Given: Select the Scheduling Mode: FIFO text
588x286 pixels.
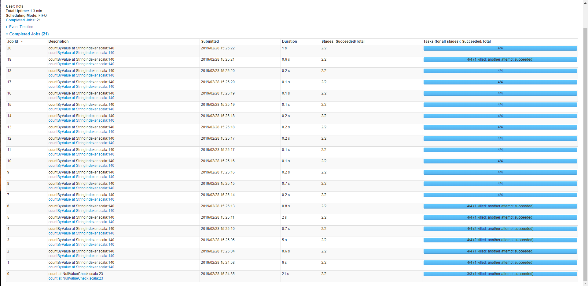Looking at the screenshot, I should [x=26, y=16].
